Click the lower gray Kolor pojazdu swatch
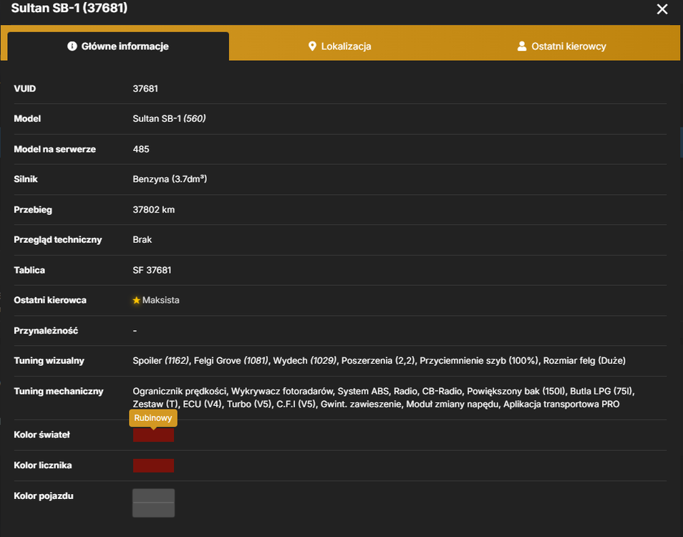This screenshot has width=683, height=537. pyautogui.click(x=153, y=510)
